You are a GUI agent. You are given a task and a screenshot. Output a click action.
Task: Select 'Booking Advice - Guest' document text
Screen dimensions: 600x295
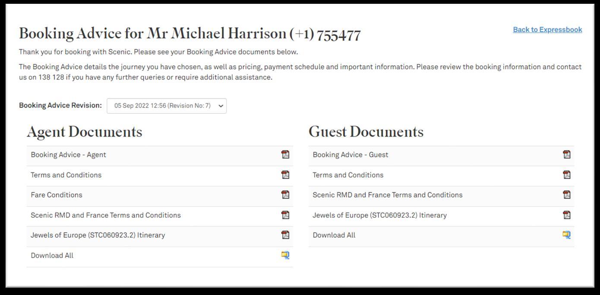point(351,155)
